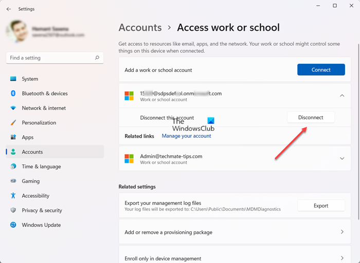Open the Apps section
This screenshot has width=360, height=263.
[55, 137]
